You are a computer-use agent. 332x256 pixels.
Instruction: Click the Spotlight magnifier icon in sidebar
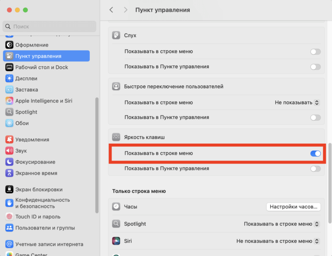[x=9, y=112]
